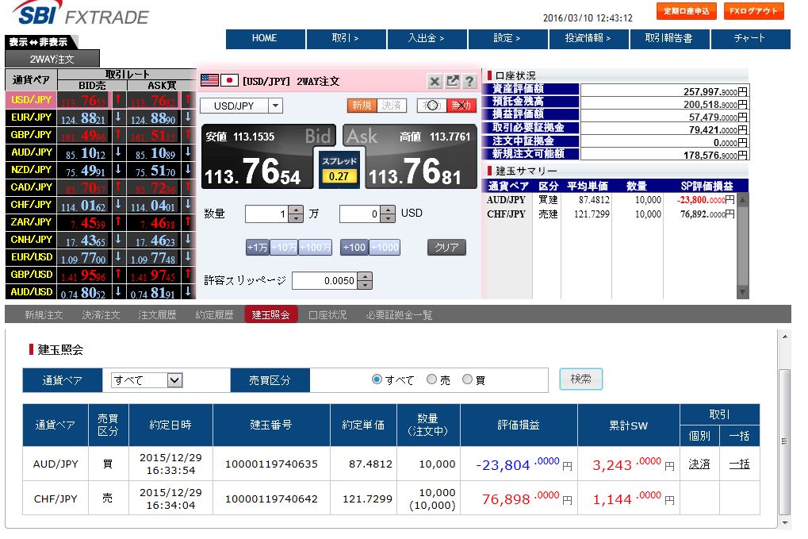Open 投資情報 menu in navigation bar
The image size is (808, 539).
588,39
